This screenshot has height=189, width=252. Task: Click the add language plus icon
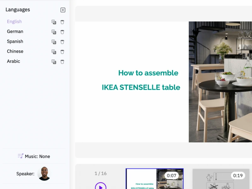click(x=63, y=10)
